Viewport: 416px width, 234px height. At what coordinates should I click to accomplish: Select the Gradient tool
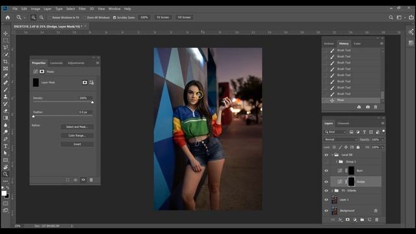6,118
